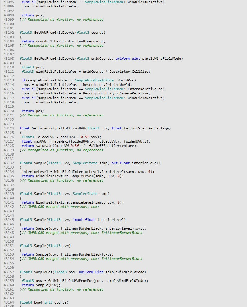Click Descriptor.Origin_World on line 43114
The image size is (247, 307).
(x=107, y=85)
